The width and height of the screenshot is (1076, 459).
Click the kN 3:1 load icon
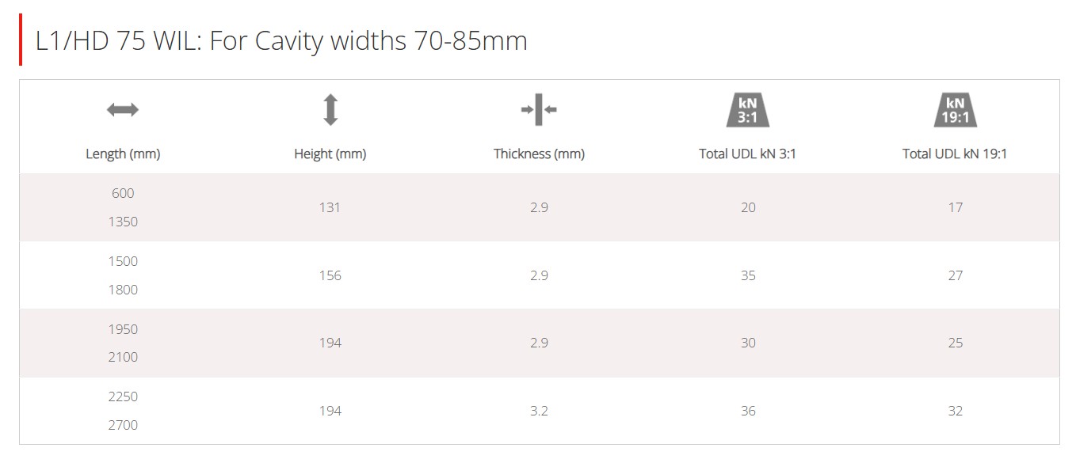747,111
